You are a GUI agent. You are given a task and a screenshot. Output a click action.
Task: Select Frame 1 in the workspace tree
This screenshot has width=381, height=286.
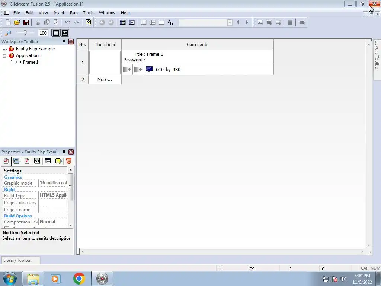tap(31, 62)
